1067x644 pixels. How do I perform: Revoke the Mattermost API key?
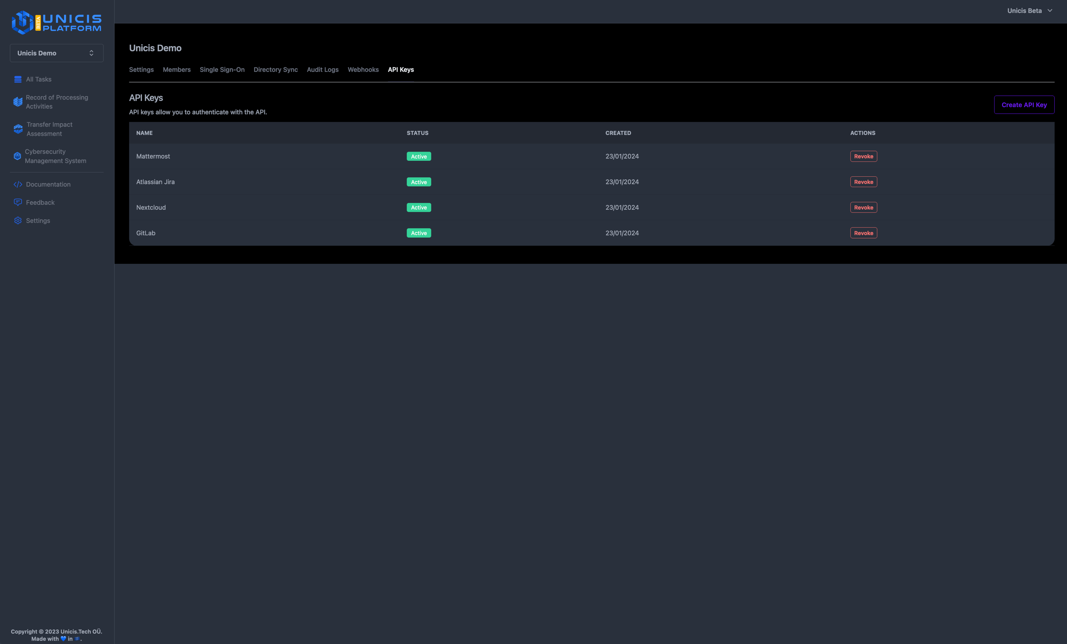pyautogui.click(x=863, y=156)
